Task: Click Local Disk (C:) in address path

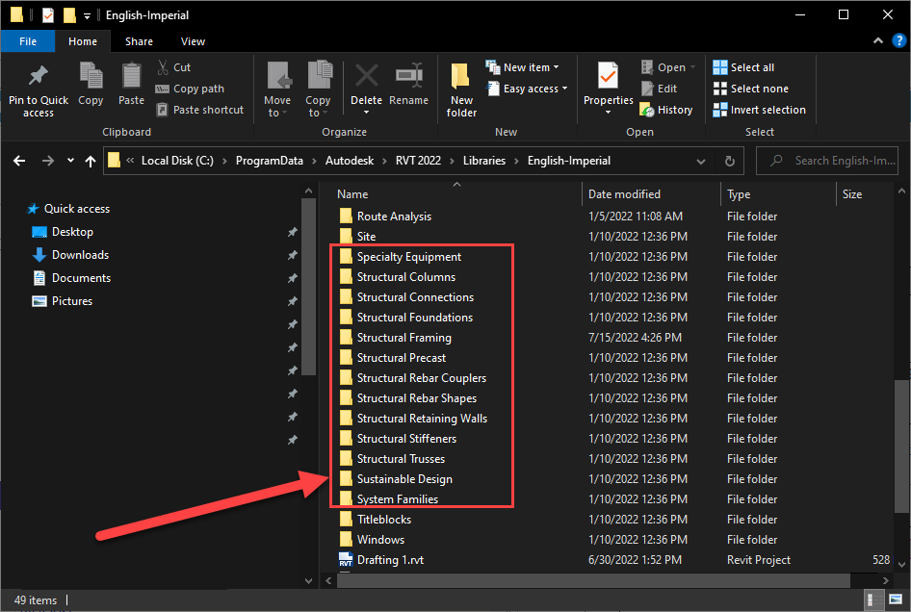Action: tap(177, 161)
